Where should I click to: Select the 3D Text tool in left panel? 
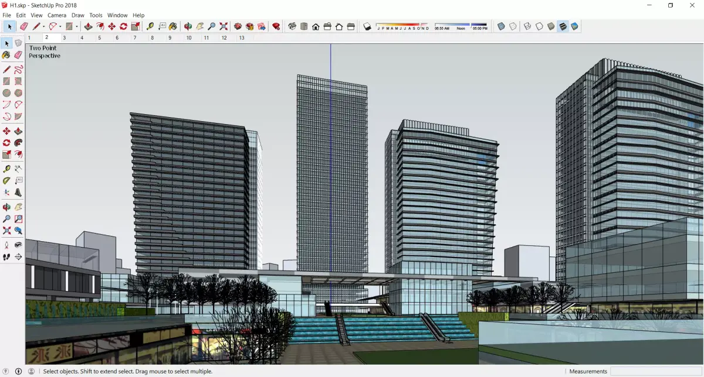coord(18,192)
